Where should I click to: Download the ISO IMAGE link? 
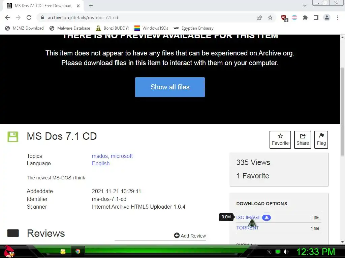click(248, 217)
